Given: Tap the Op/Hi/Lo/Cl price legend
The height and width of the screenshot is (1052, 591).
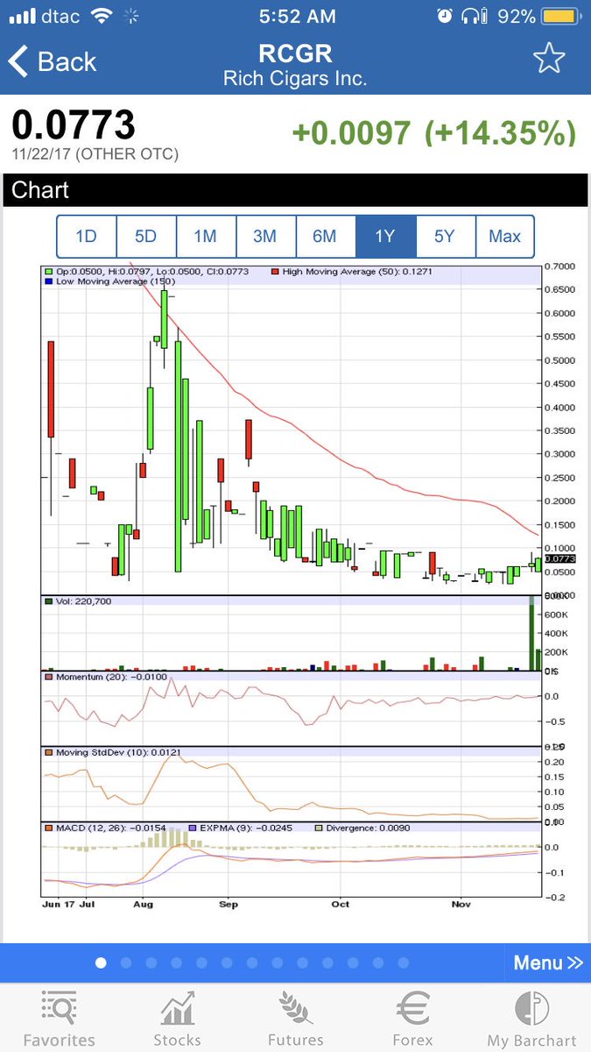Looking at the screenshot, I should (147, 272).
